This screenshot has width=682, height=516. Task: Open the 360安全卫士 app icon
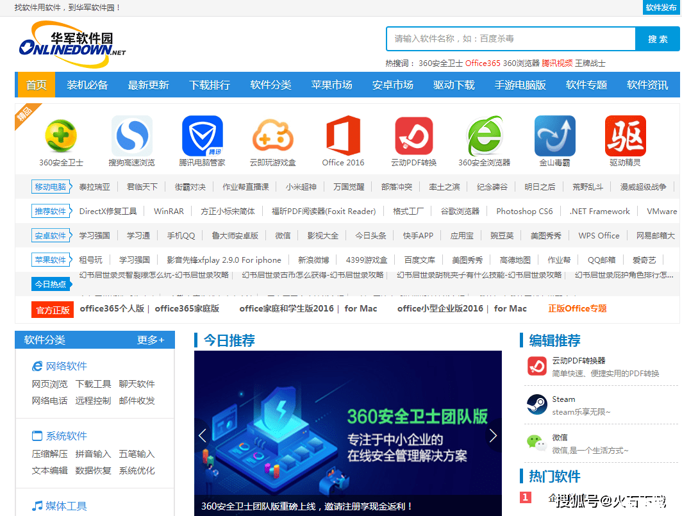coord(61,136)
